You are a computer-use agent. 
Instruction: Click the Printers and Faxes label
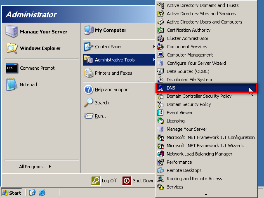(113, 73)
